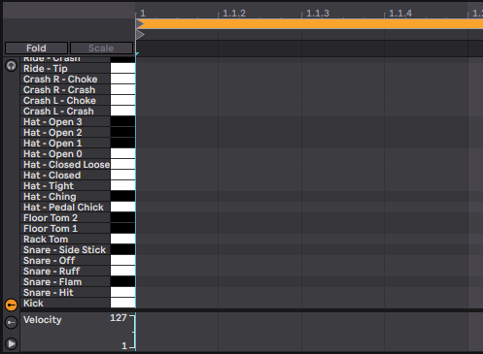
Task: Click the Velocity lane label
Action: (x=43, y=320)
